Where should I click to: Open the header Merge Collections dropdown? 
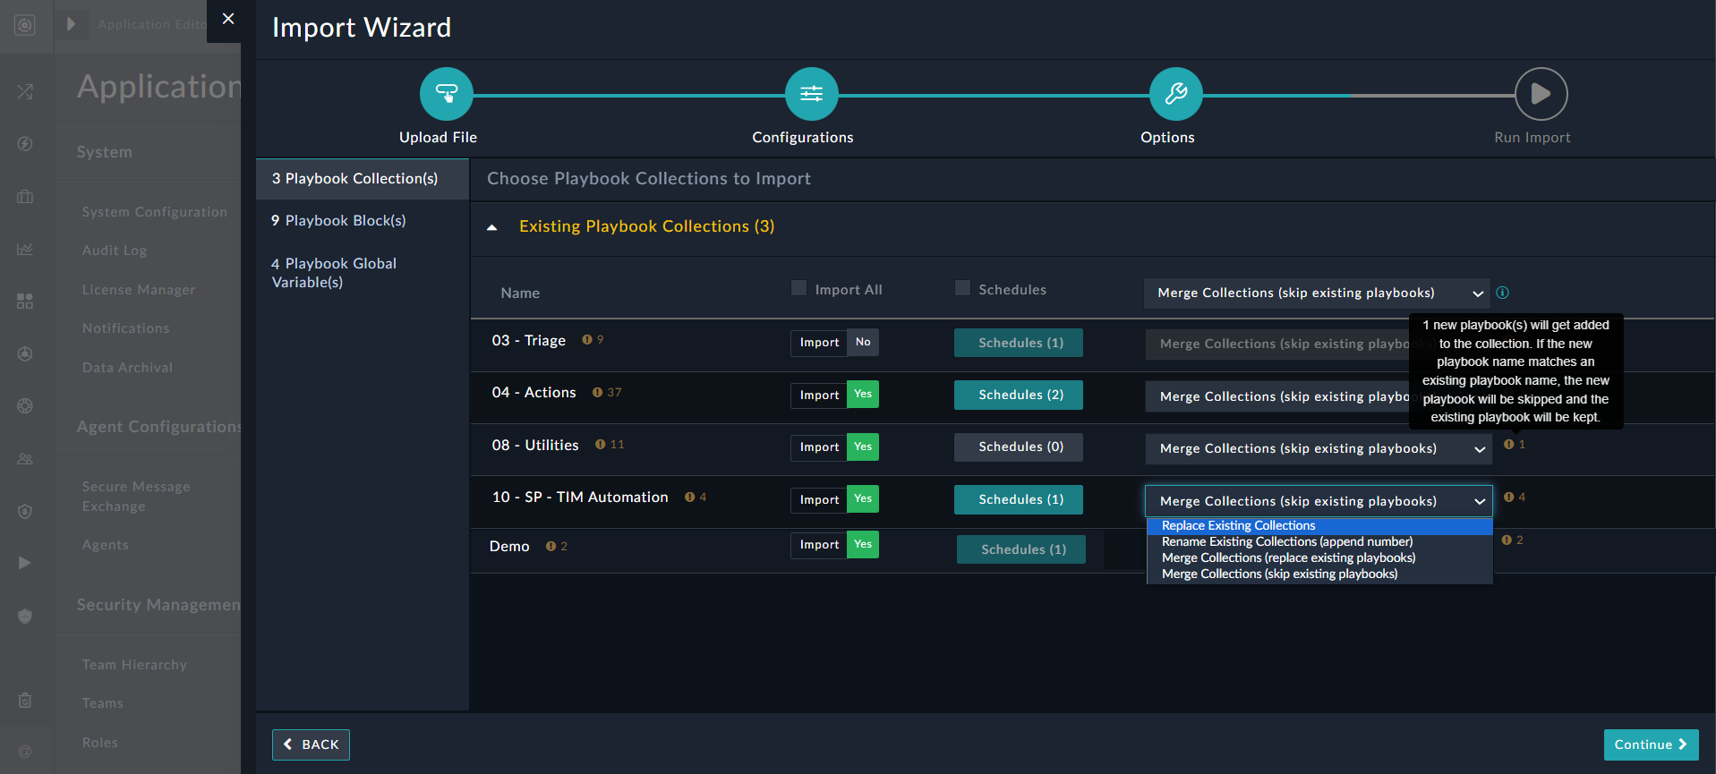pos(1316,293)
